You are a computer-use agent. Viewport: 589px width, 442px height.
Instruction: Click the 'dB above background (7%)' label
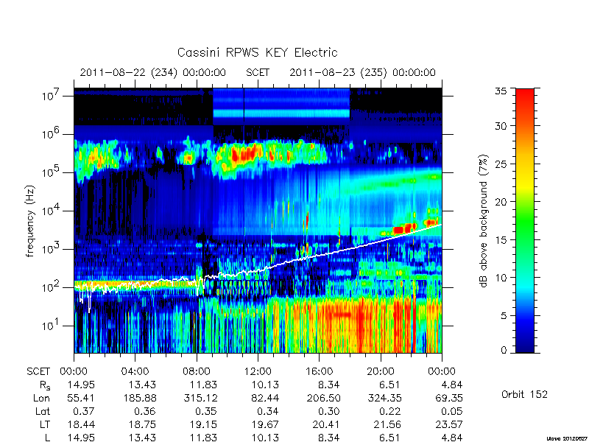(484, 221)
